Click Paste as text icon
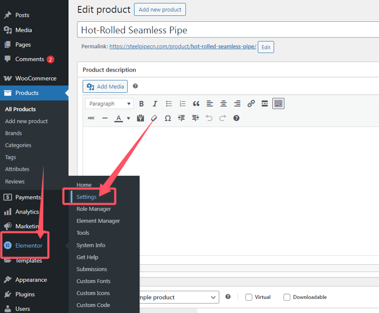The image size is (379, 313). pos(140,118)
